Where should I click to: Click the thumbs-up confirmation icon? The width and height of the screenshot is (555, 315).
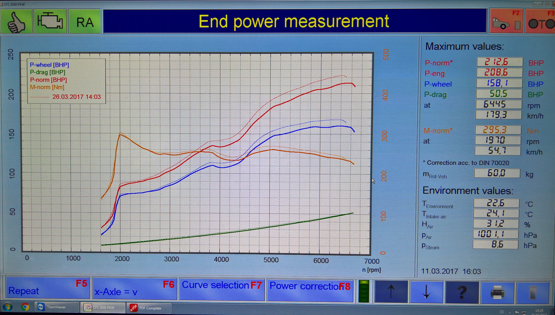pyautogui.click(x=16, y=22)
